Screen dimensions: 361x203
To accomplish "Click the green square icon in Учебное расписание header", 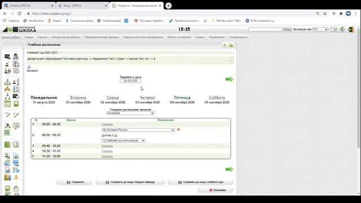I will click(x=231, y=45).
